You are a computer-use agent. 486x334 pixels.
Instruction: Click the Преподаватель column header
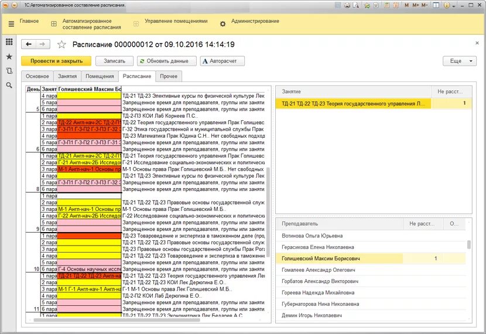pyautogui.click(x=340, y=224)
